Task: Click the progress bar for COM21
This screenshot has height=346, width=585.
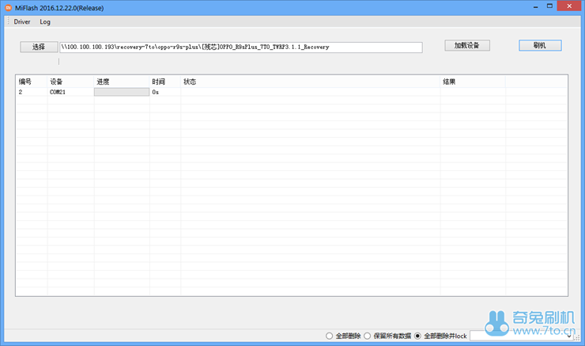Action: 122,92
